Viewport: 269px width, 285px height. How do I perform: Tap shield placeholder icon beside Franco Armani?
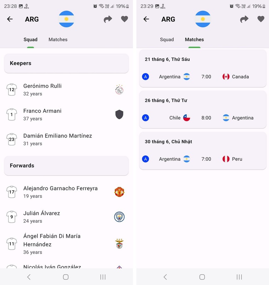click(119, 114)
